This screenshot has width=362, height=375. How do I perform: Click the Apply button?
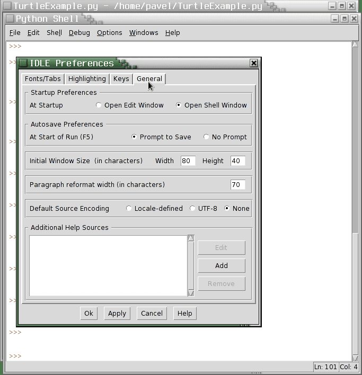pyautogui.click(x=117, y=314)
